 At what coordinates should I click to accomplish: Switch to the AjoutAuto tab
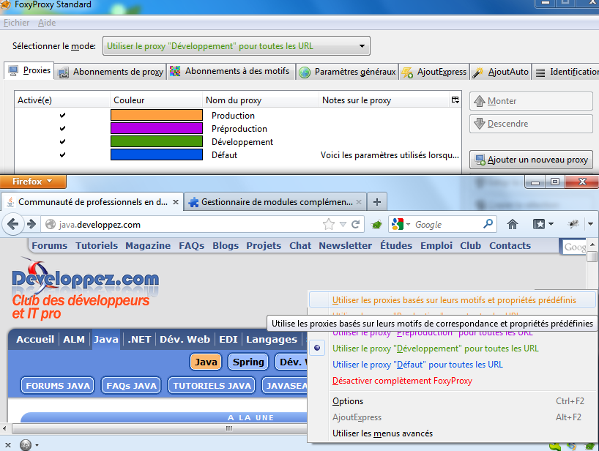tap(500, 72)
